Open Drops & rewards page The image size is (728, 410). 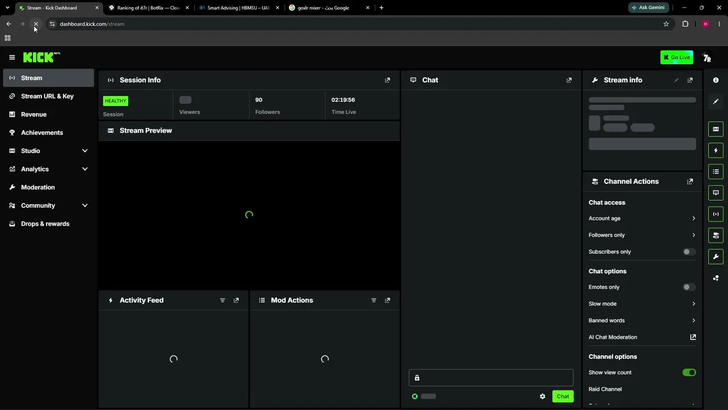(x=48, y=224)
